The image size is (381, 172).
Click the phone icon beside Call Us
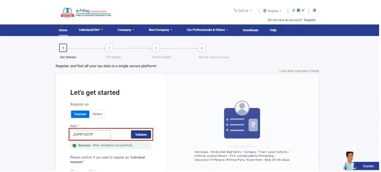coord(235,10)
